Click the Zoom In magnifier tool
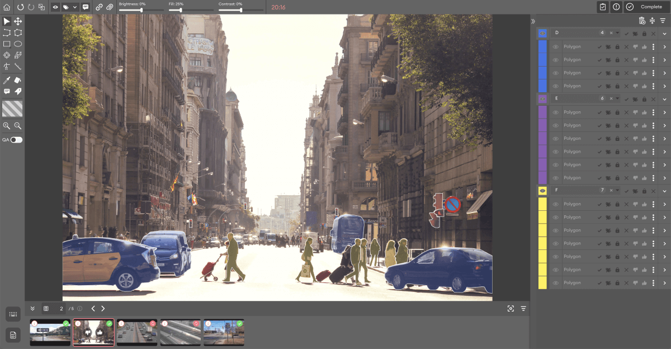This screenshot has height=349, width=671. 7,125
